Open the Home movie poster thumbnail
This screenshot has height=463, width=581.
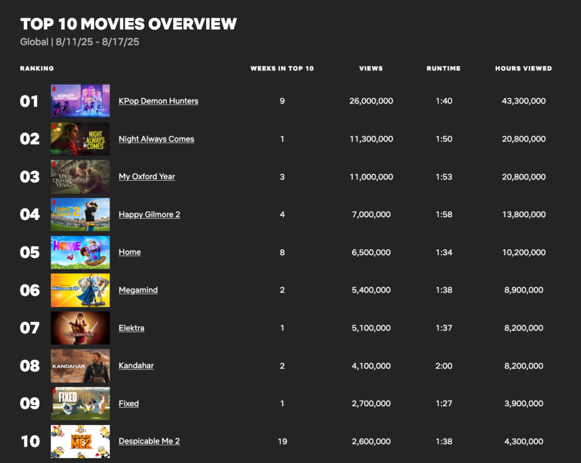[80, 252]
